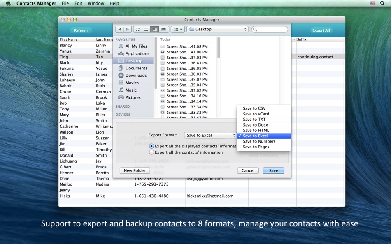Open the Edit menu
Viewport: 391px width, 244px height.
coord(78,3)
